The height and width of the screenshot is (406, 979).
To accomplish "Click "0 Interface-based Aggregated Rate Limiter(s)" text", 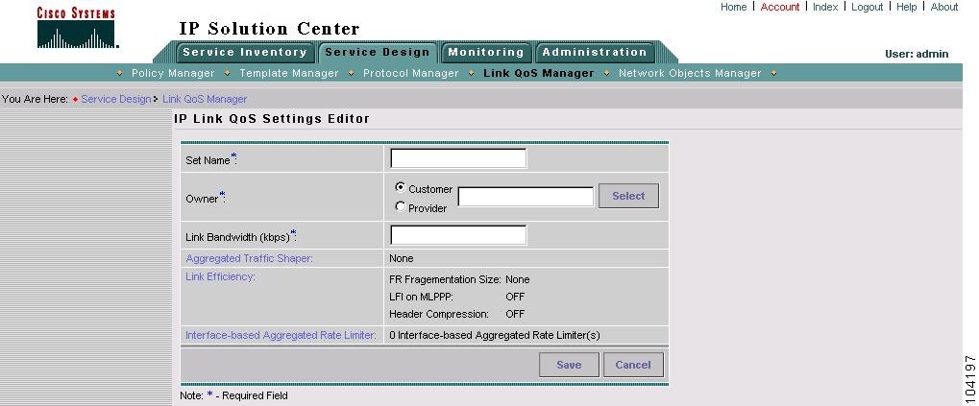I will click(495, 335).
